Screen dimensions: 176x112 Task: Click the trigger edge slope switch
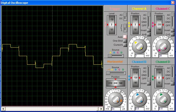(125, 28)
